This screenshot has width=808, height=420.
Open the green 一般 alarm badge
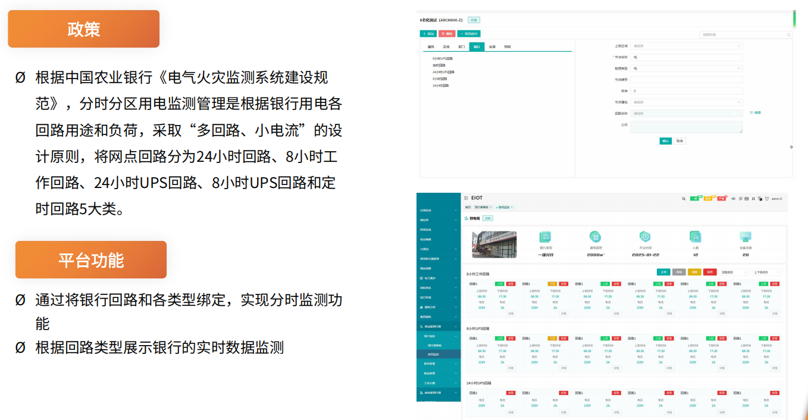click(694, 199)
